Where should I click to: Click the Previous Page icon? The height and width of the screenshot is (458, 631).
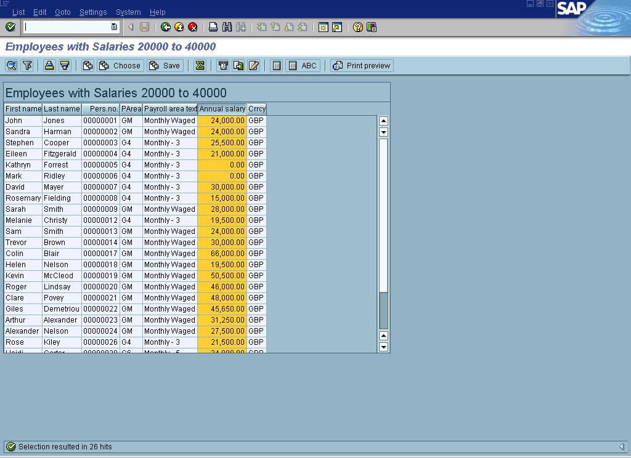coord(275,27)
